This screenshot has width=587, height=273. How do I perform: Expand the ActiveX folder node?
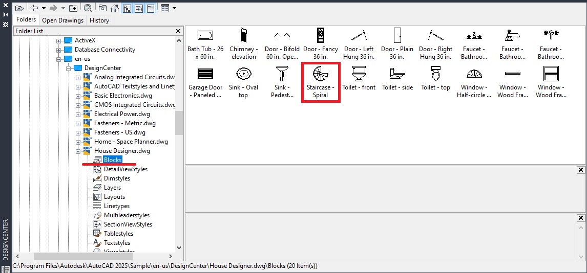point(58,40)
